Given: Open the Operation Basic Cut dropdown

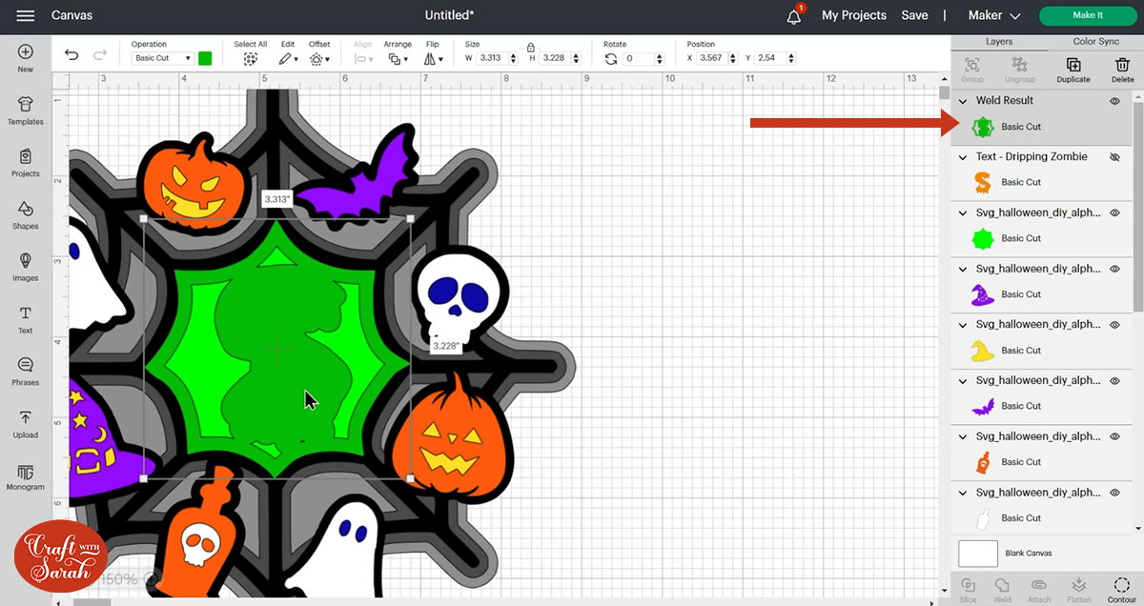Looking at the screenshot, I should pyautogui.click(x=162, y=58).
